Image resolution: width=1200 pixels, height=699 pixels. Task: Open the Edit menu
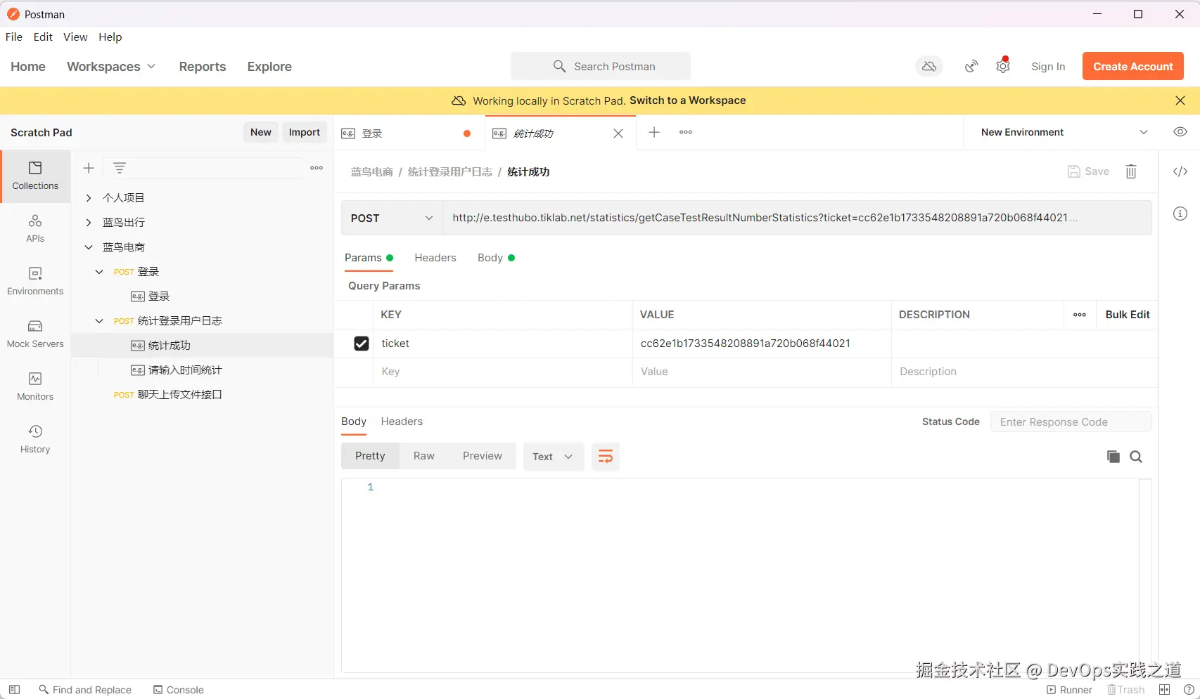tap(43, 37)
